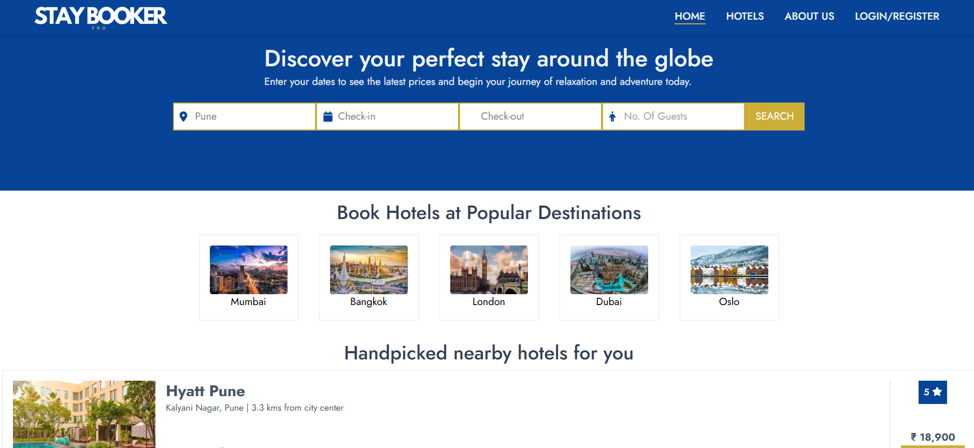Click the No. Of Guests input
Viewport: 974px width, 448px height.
pyautogui.click(x=679, y=117)
